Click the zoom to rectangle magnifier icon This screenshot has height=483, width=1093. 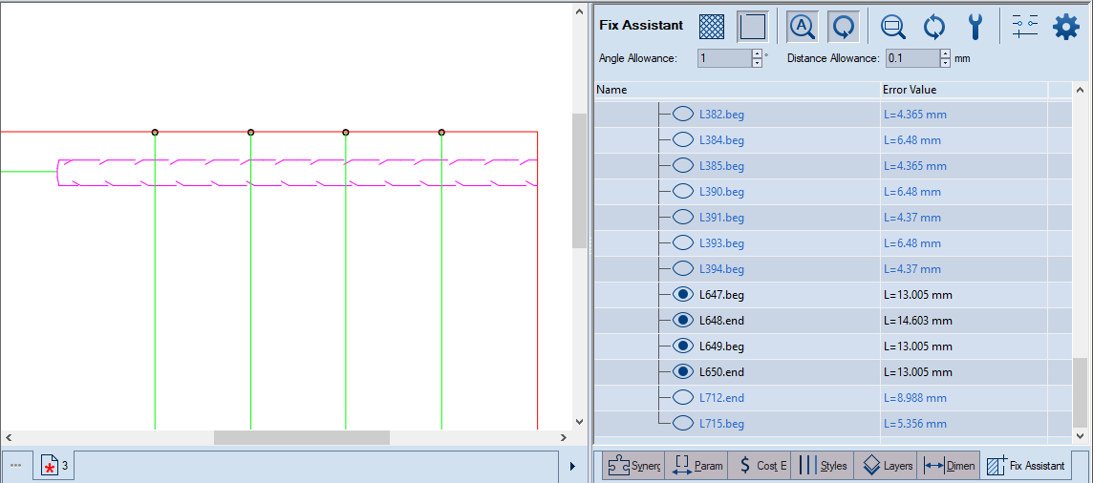click(x=893, y=27)
